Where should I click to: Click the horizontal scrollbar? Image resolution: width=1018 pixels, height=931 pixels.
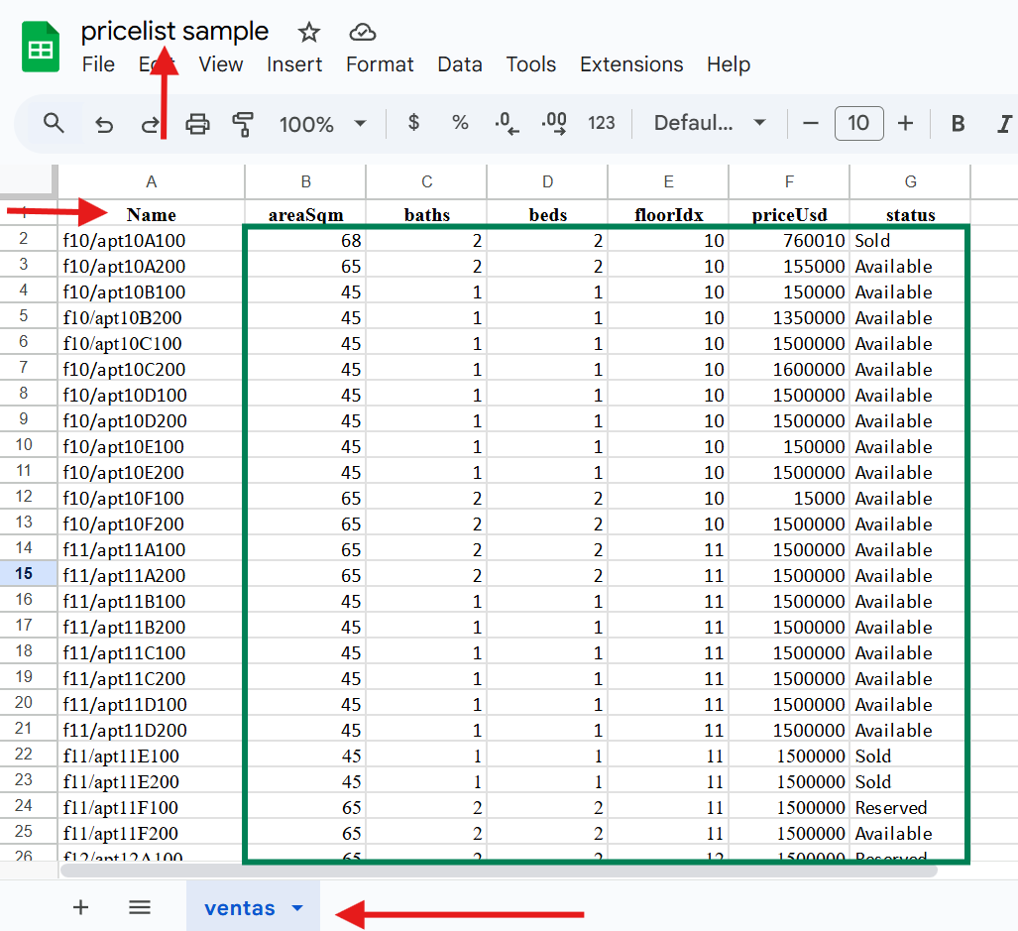pos(499,871)
